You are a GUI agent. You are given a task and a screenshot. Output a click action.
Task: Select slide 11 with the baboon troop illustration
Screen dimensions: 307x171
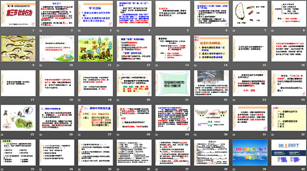(95, 48)
